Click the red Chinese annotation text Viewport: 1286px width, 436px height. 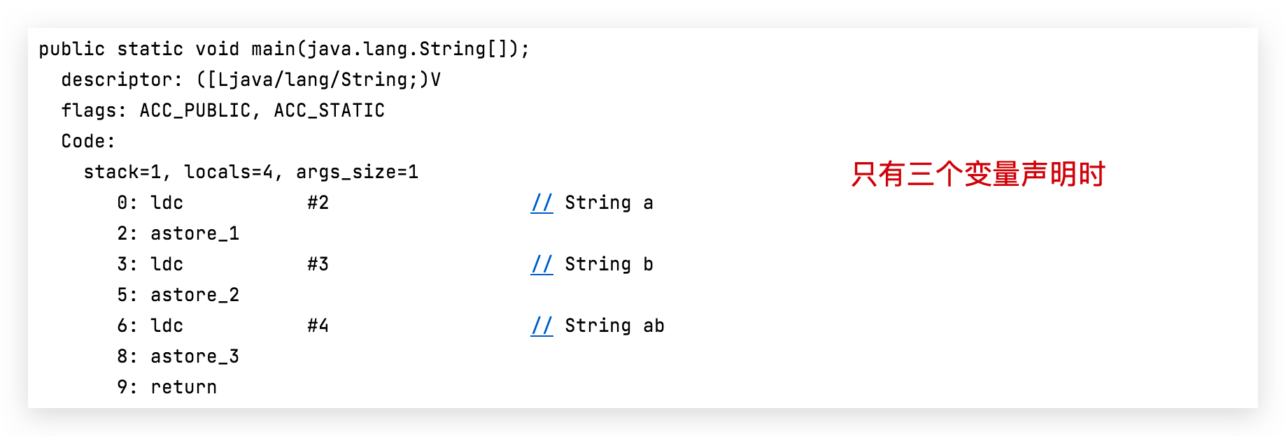coord(977,174)
